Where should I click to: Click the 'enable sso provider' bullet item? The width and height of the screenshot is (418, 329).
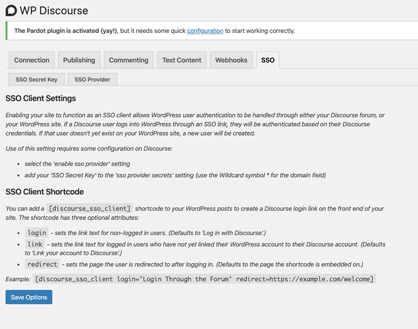click(77, 164)
